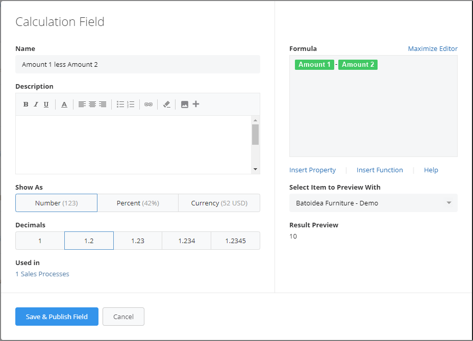Viewport: 473px width, 341px height.
Task: Select Currency (52 USD) display option
Action: tap(219, 203)
